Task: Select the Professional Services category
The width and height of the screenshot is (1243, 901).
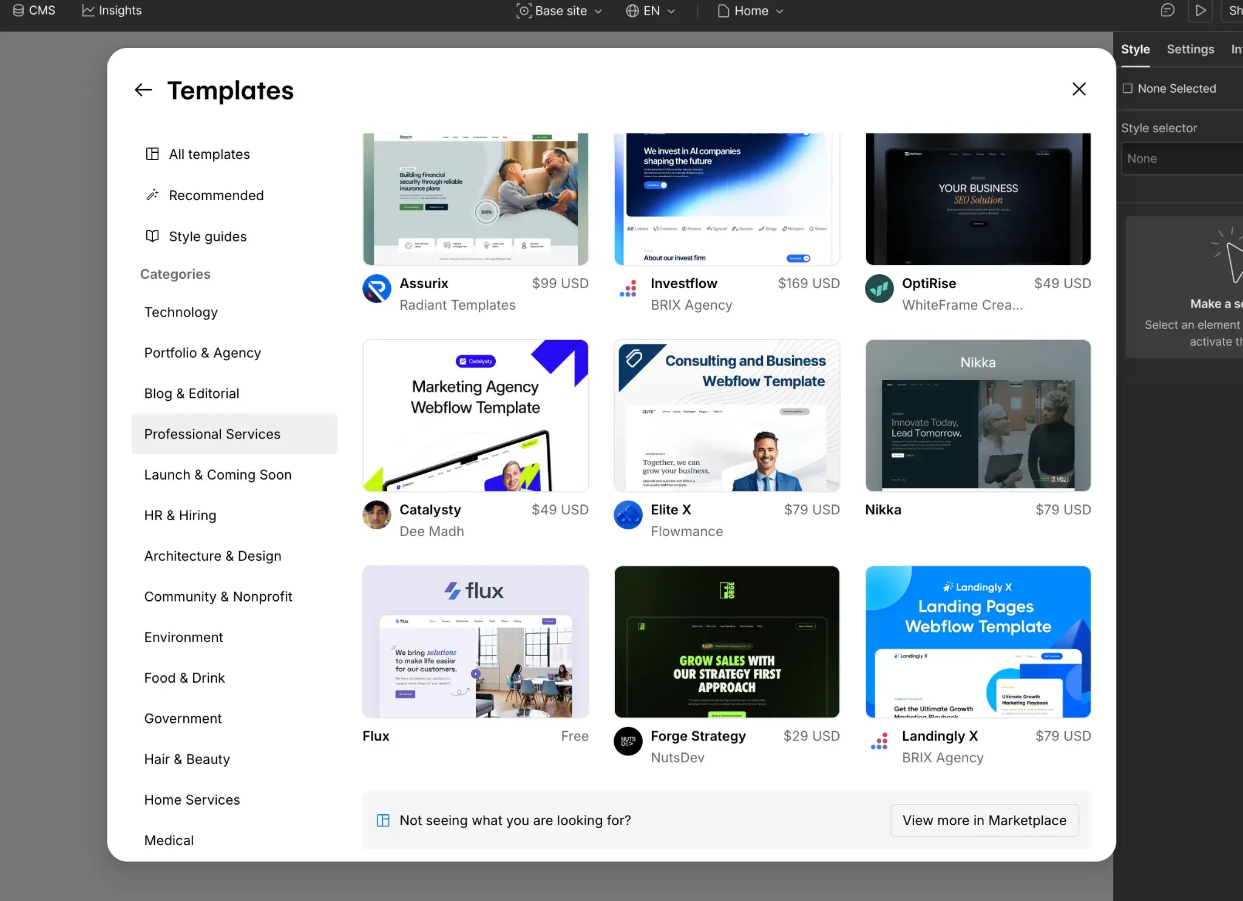Action: (x=234, y=434)
